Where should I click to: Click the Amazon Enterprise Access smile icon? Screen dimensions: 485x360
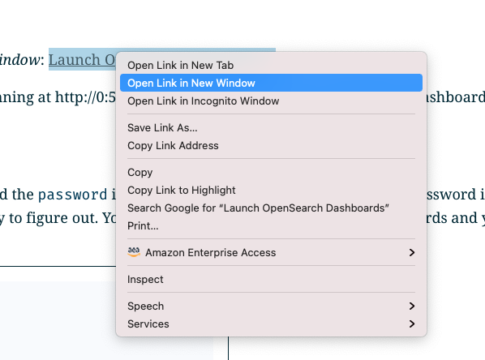click(x=134, y=252)
